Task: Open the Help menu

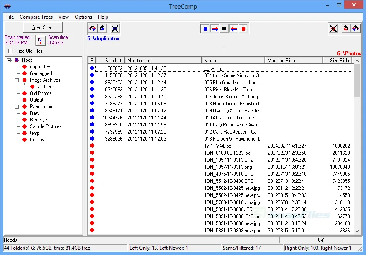Action: point(103,17)
